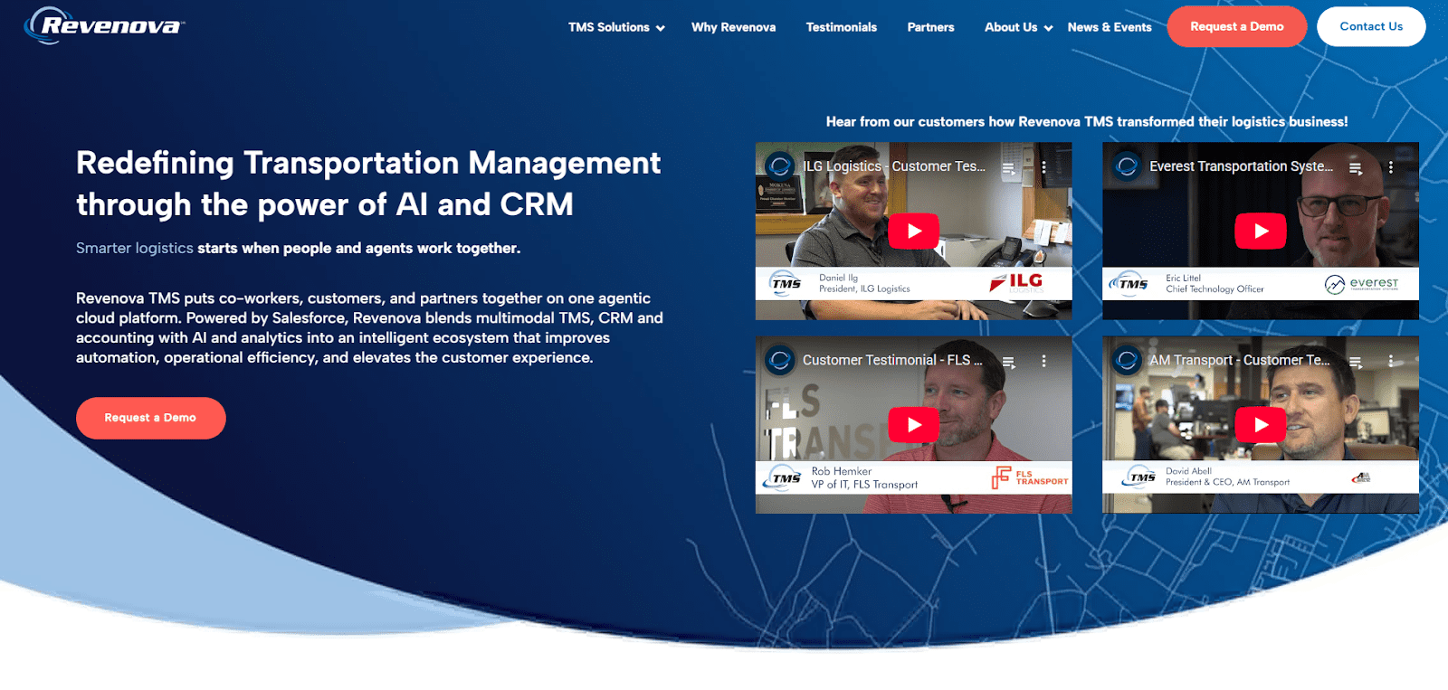Open more options on ILG Logistics video
The image size is (1448, 690).
pyautogui.click(x=1043, y=167)
